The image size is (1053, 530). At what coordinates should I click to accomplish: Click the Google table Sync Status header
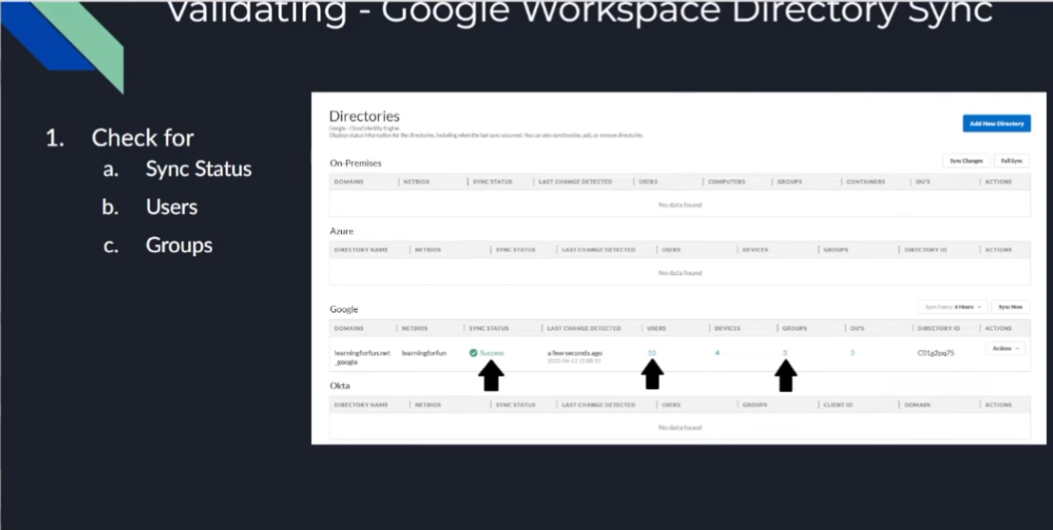[x=489, y=328]
